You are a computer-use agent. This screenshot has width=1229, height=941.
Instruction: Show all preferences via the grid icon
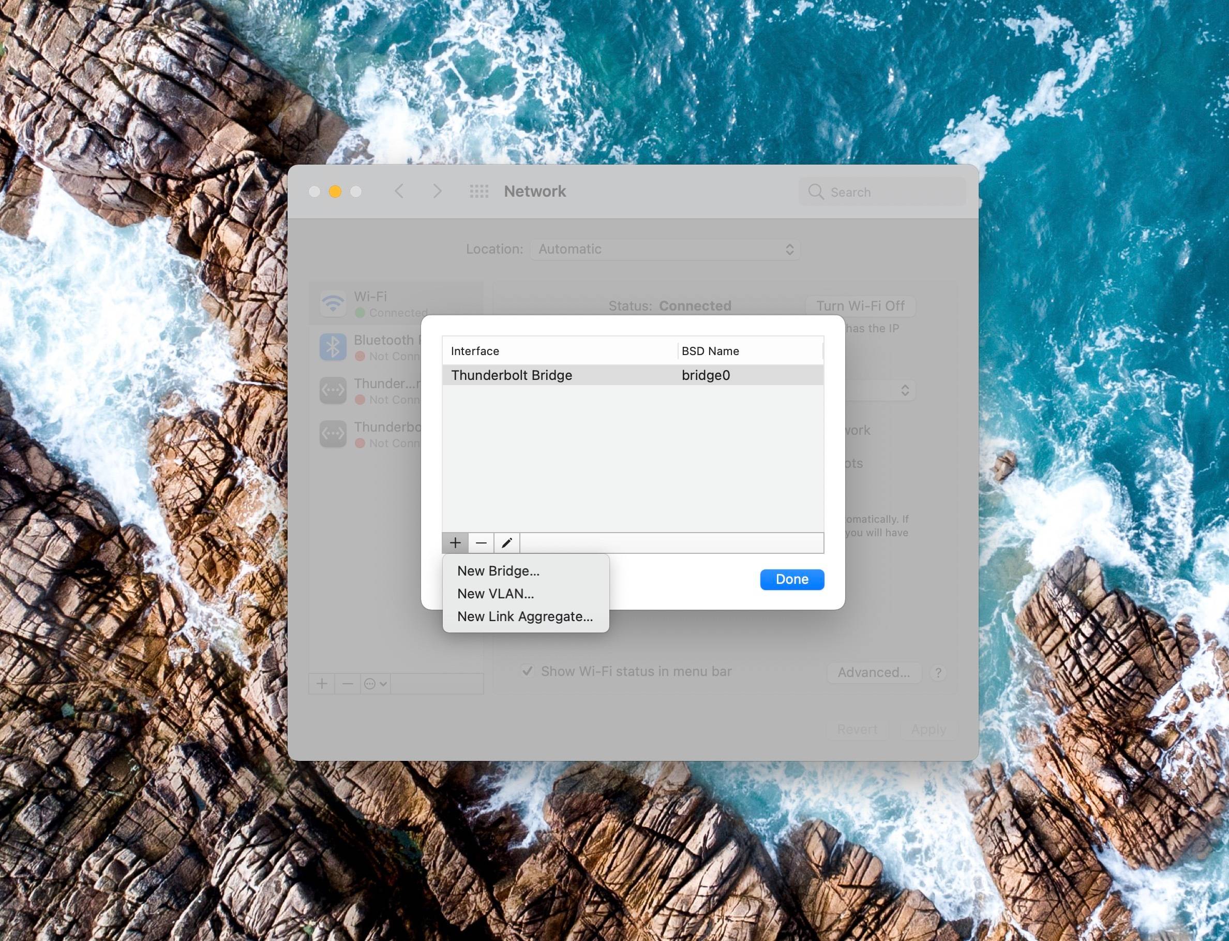[479, 192]
